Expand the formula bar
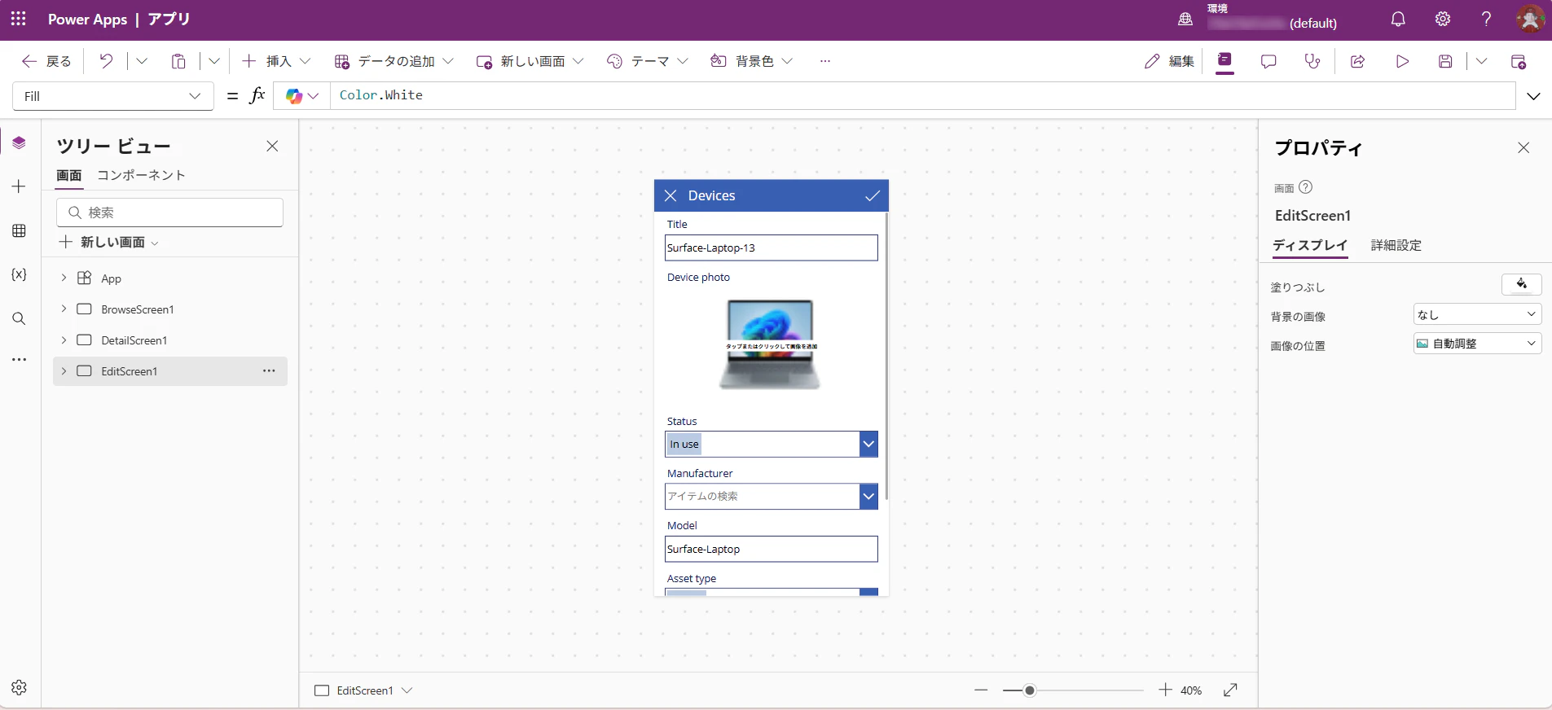 coord(1533,96)
